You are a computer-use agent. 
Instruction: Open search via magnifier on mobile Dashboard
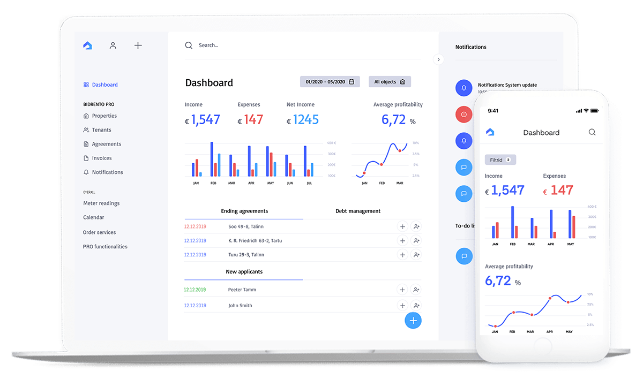[592, 132]
